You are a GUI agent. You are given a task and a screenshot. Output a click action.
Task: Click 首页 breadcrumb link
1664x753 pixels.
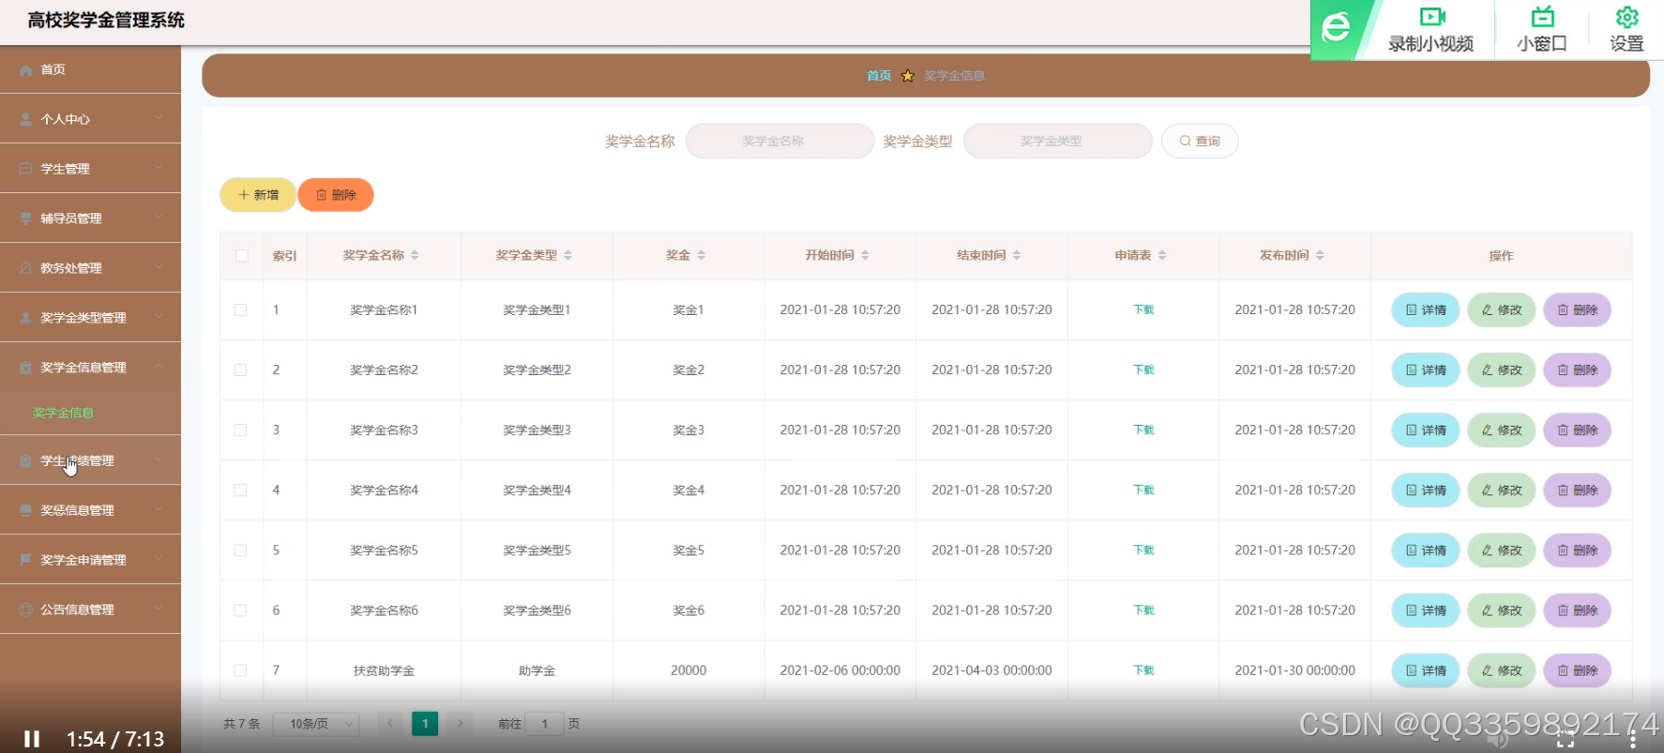(879, 76)
